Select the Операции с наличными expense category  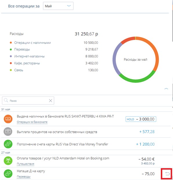(33, 43)
